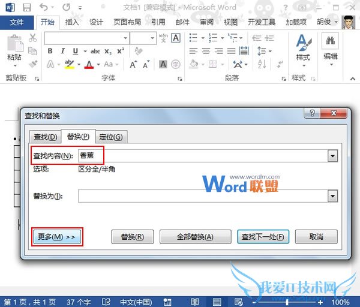This screenshot has width=360, height=307.
Task: Click the Sort A-Z icon
Action: click(262, 64)
